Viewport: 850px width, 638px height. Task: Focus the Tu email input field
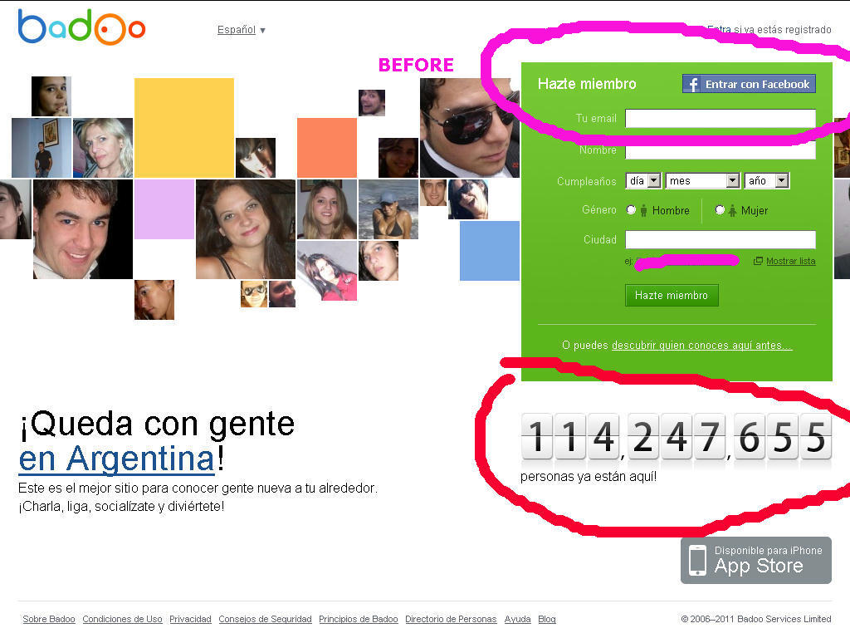721,118
